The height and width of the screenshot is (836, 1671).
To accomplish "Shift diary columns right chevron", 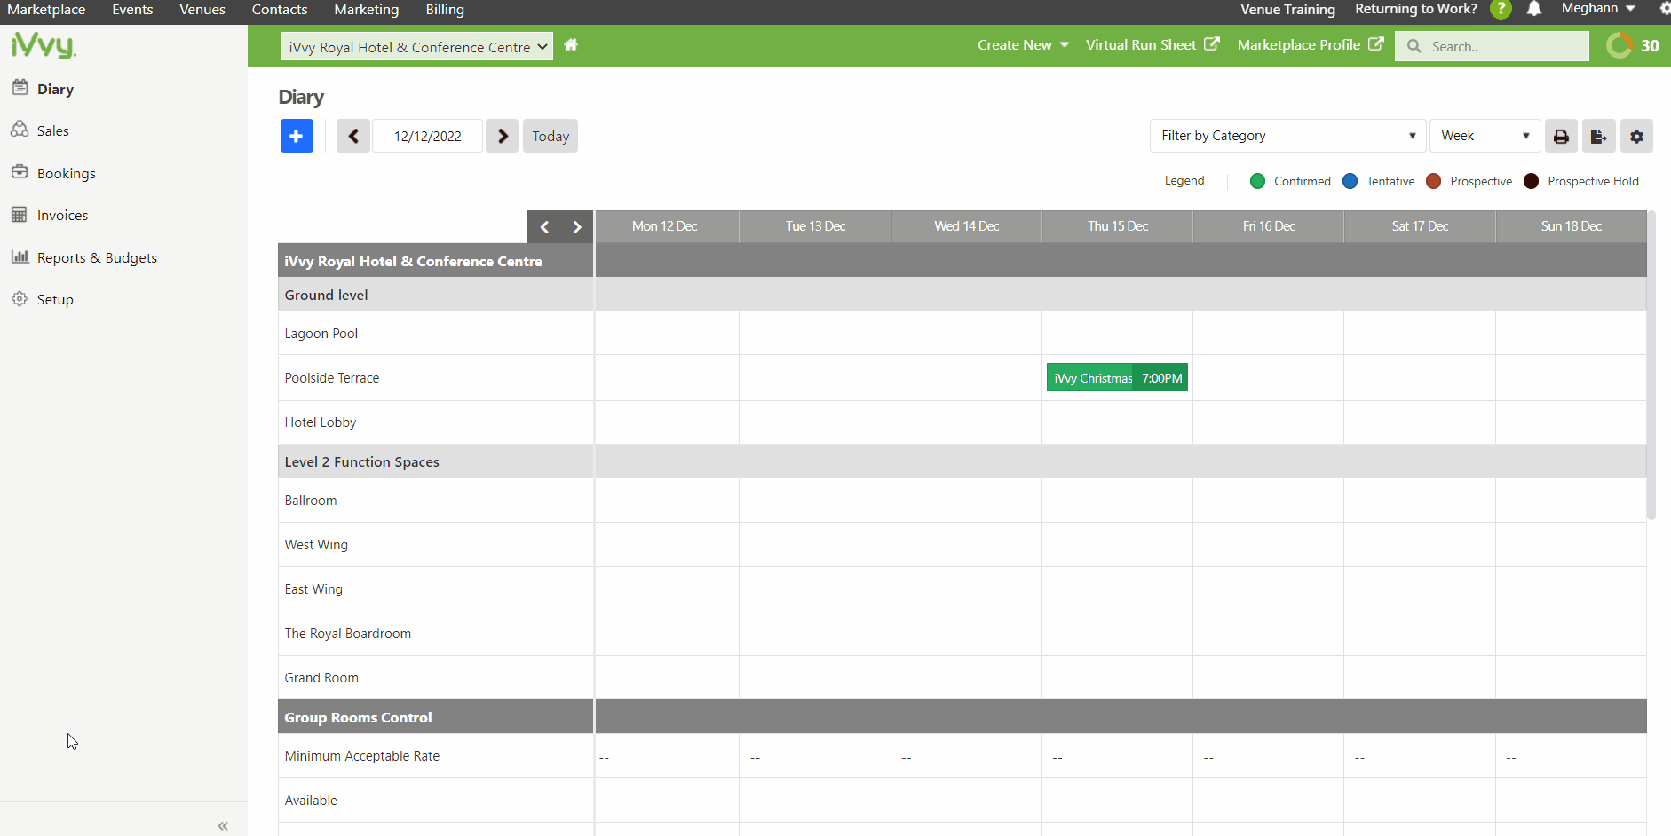I will coord(577,227).
